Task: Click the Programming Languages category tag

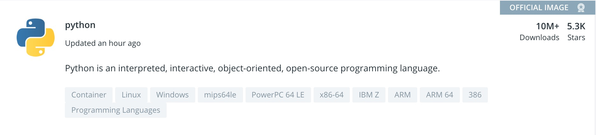Action: (116, 110)
